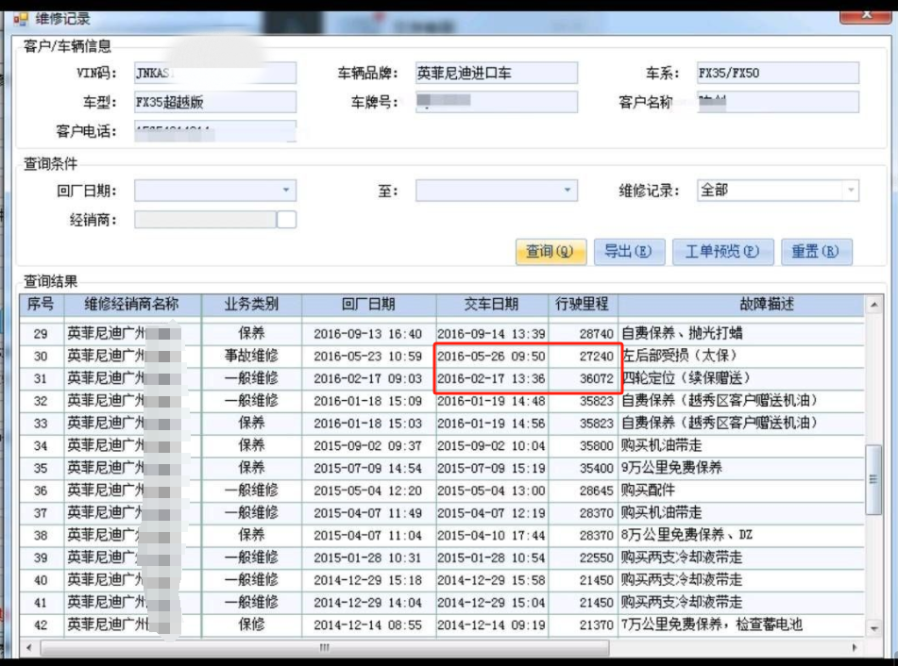
Task: Click the vertical scrollbar up arrow
Action: [x=875, y=305]
